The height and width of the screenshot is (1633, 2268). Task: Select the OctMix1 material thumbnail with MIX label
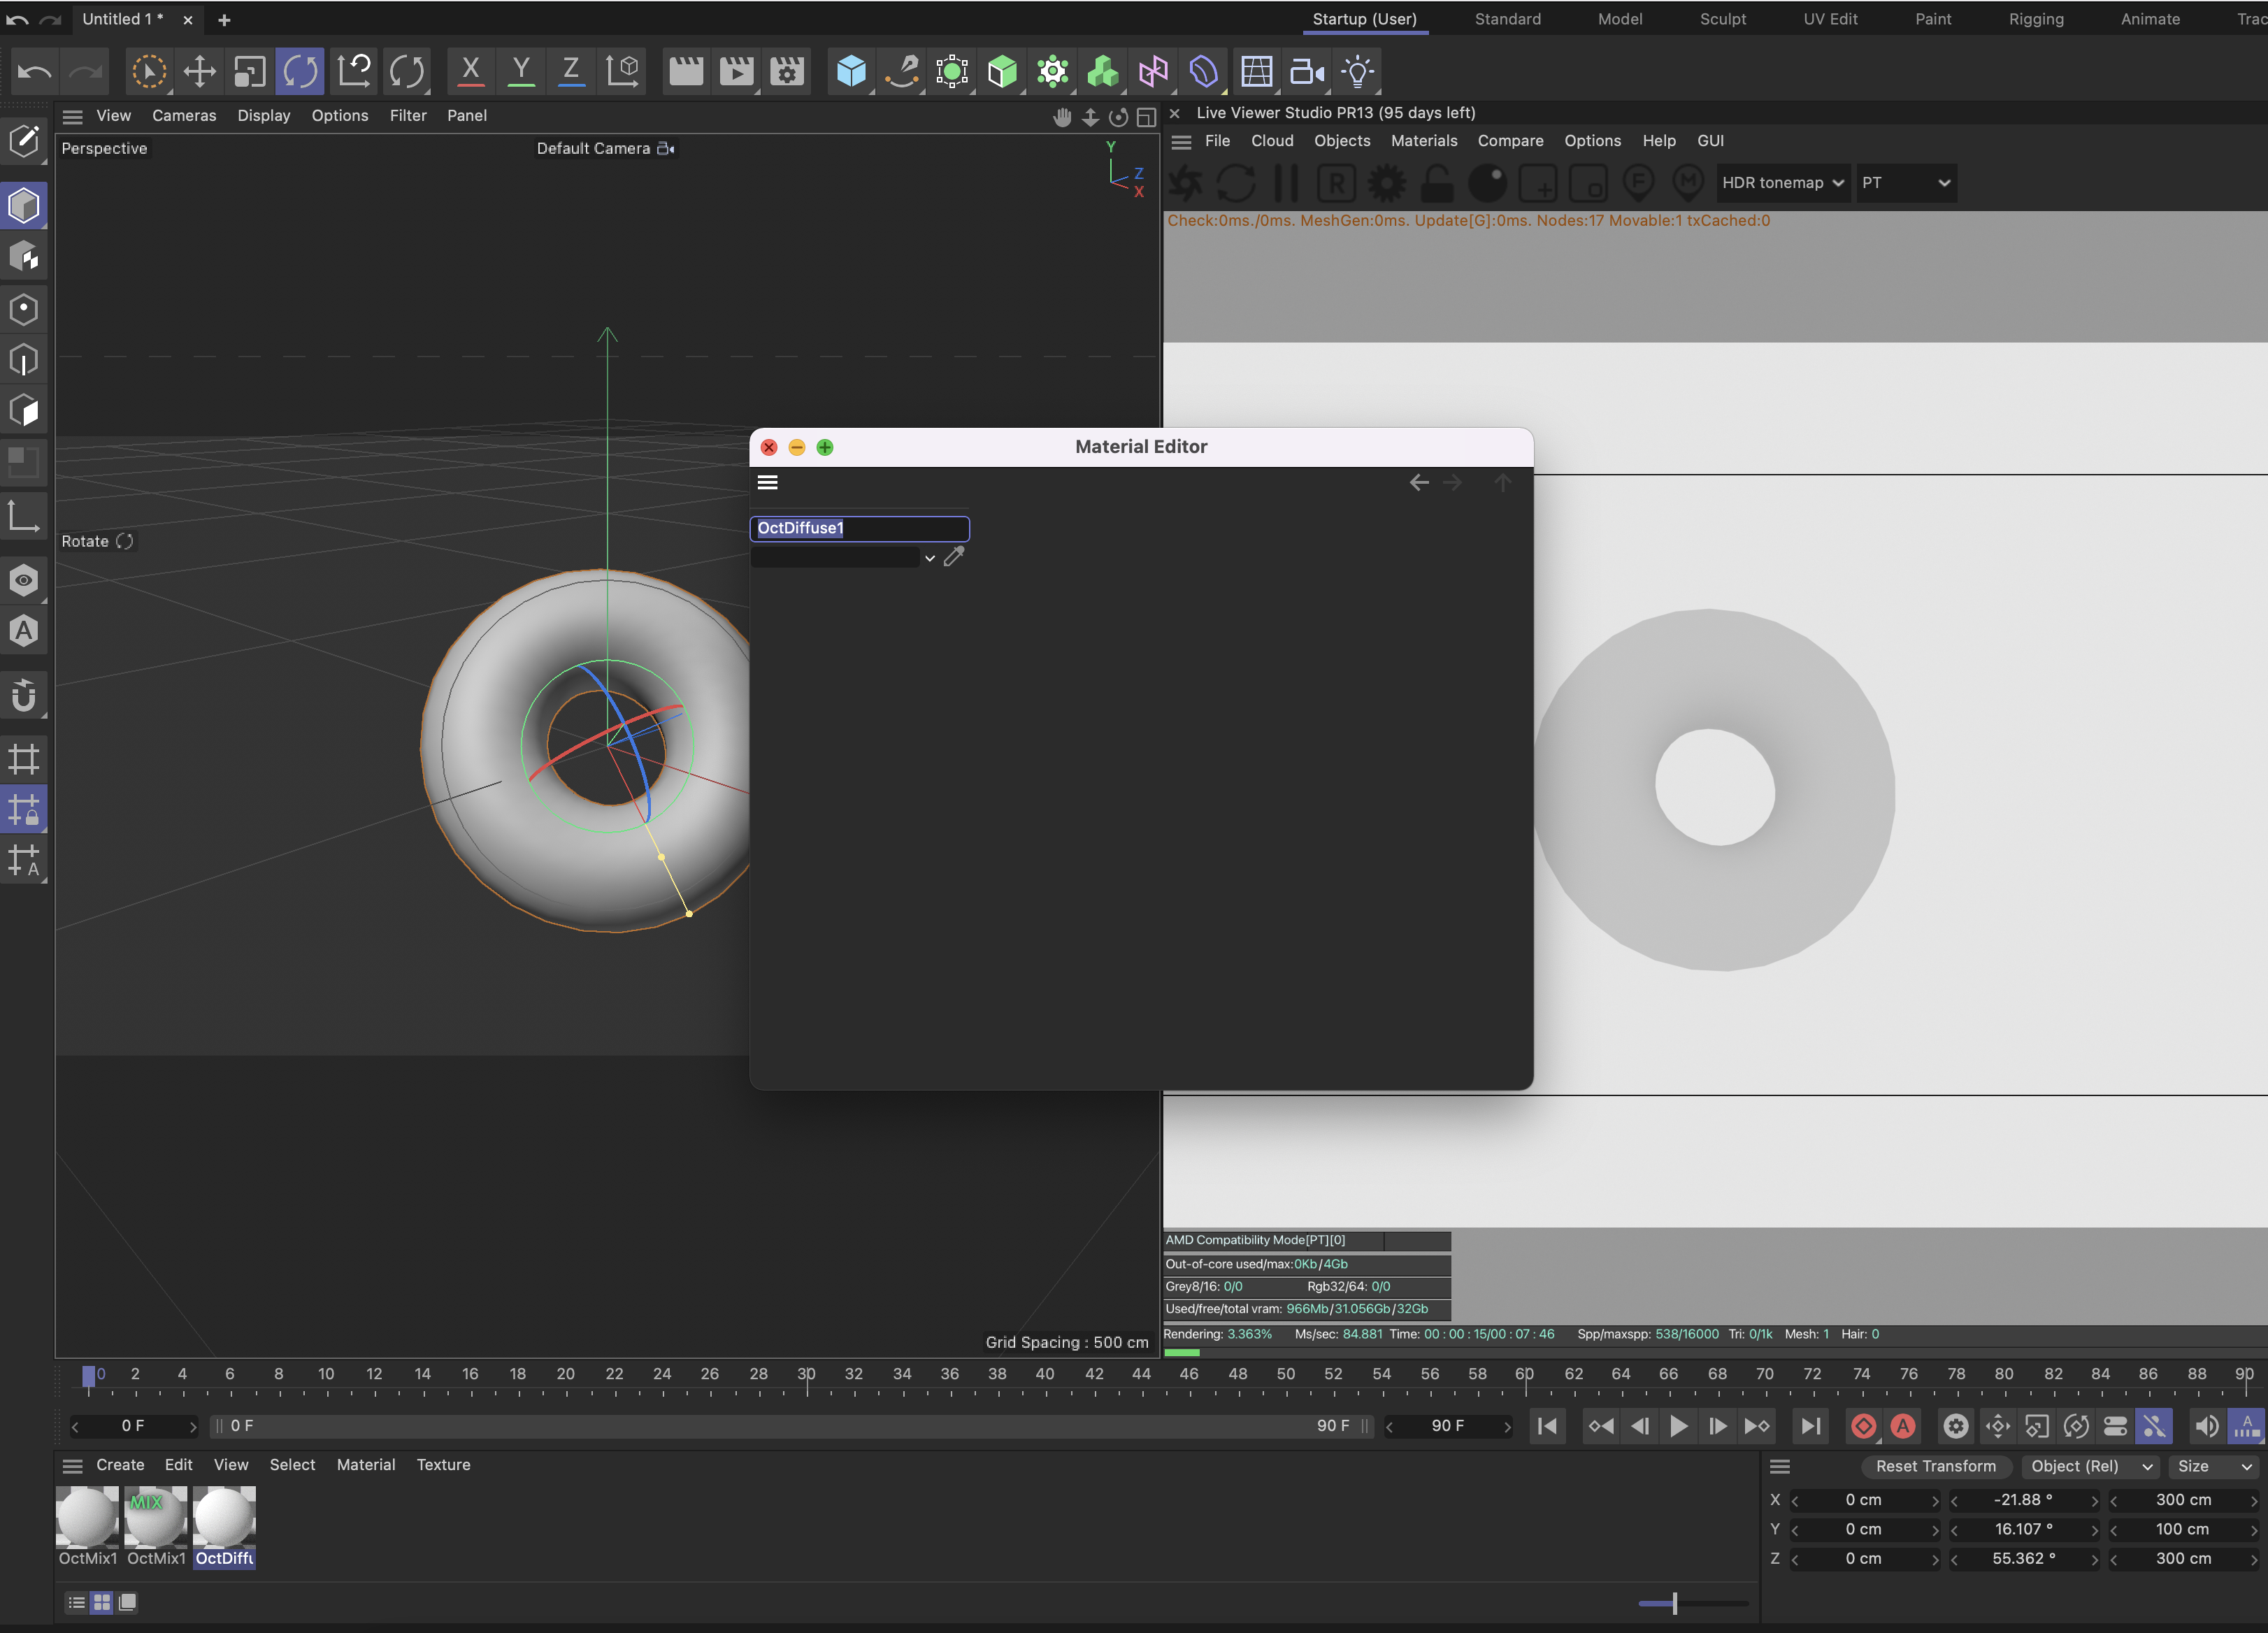pos(156,1516)
